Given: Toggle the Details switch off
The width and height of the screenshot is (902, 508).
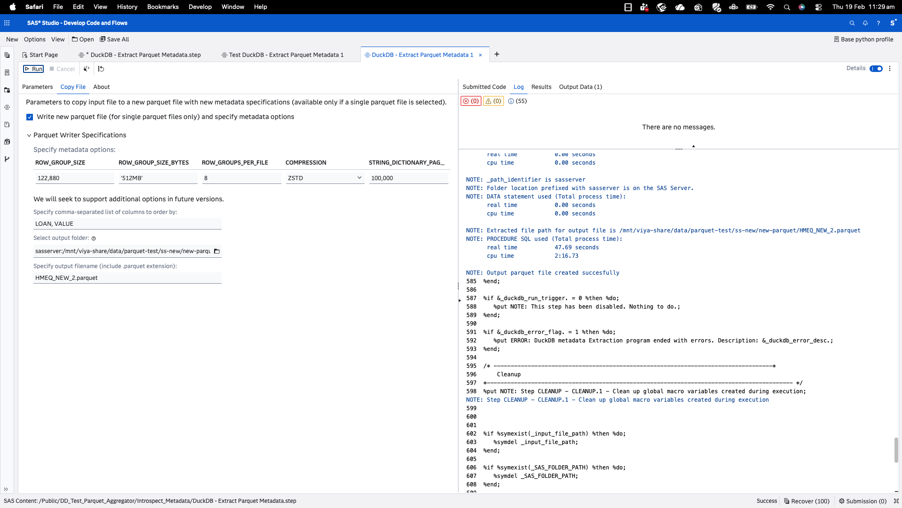Looking at the screenshot, I should (x=876, y=69).
